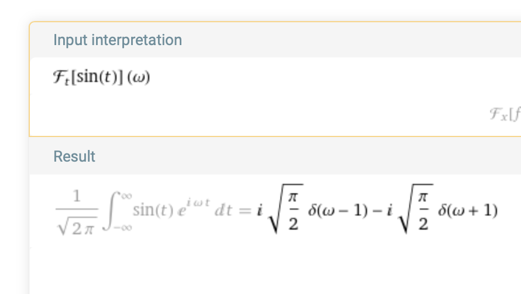Open the truncated F_x[f definition note
521x294 pixels.
(x=504, y=114)
